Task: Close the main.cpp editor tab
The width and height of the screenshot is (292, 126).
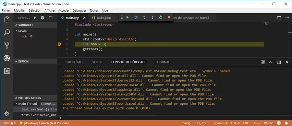Action: (x=84, y=18)
